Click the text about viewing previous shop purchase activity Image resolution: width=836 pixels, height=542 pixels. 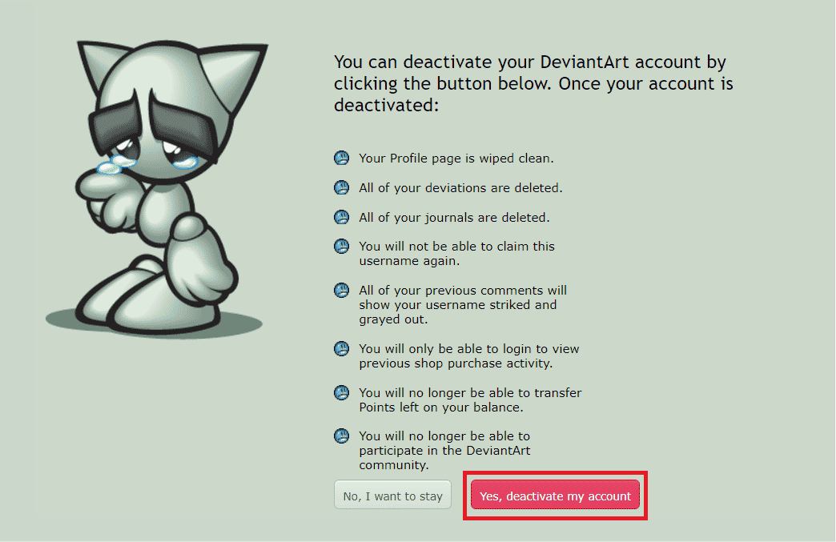469,356
